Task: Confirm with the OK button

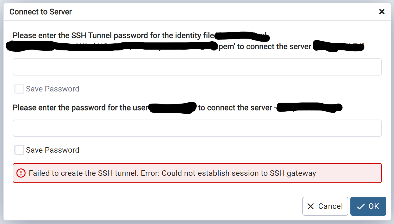Action: click(x=368, y=206)
